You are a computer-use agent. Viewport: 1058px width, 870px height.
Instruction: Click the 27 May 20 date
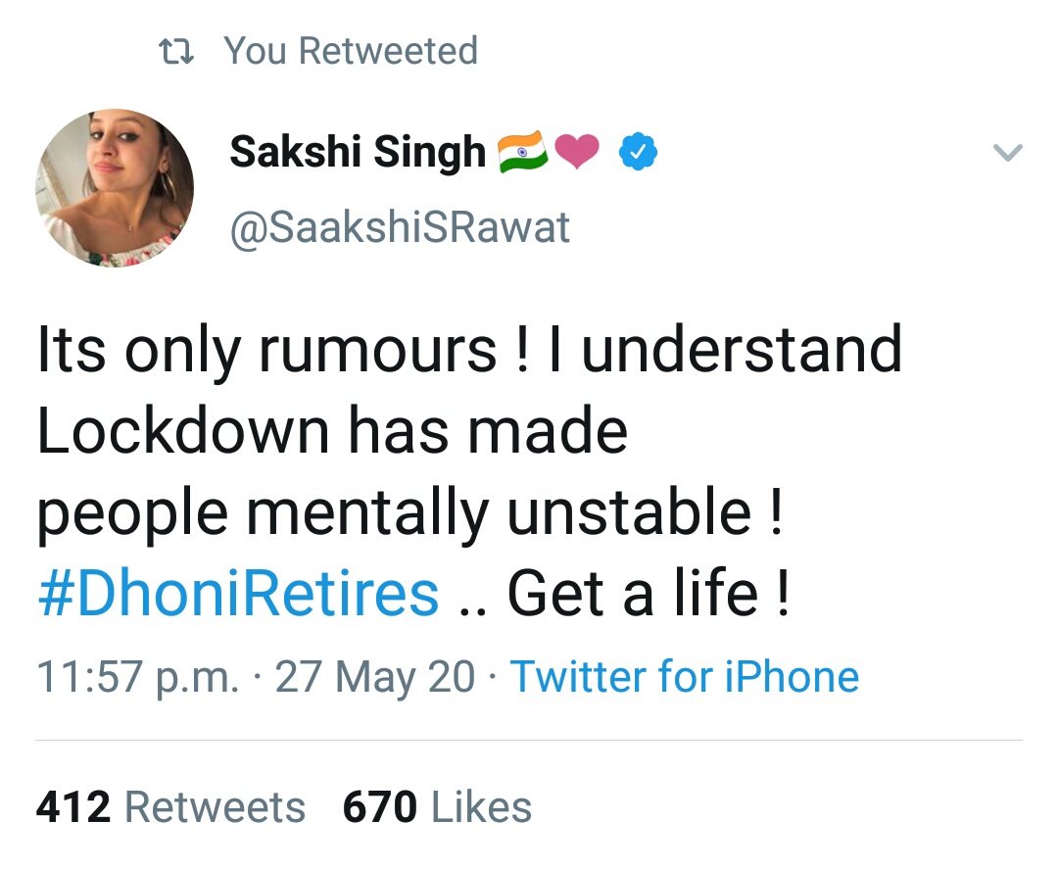pos(375,677)
